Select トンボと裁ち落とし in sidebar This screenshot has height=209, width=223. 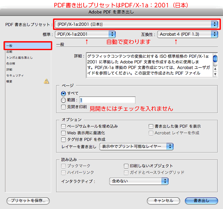[28, 58]
